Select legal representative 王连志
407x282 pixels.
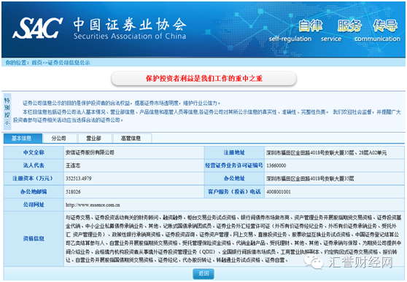(x=73, y=165)
